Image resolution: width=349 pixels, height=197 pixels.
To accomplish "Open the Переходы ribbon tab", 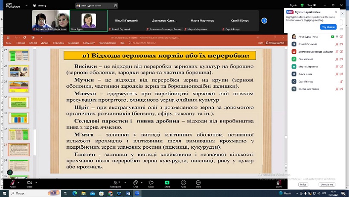I will pos(58,43).
